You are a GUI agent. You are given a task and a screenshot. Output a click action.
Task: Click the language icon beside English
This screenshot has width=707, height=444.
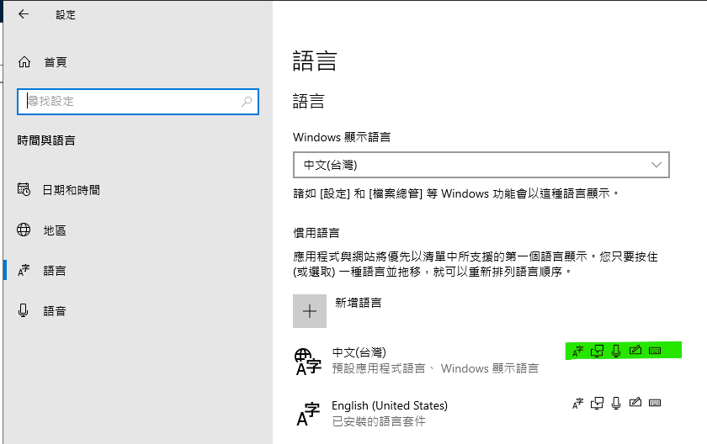tap(308, 415)
